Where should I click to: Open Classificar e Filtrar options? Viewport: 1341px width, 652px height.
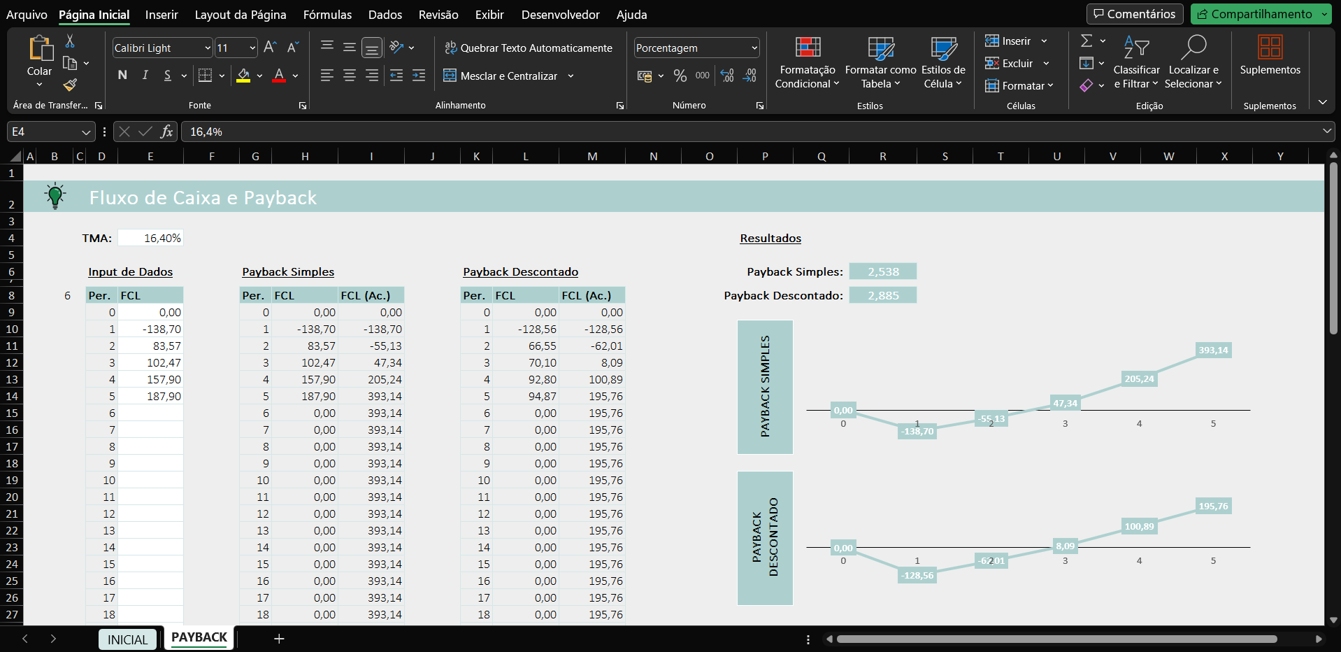1136,63
